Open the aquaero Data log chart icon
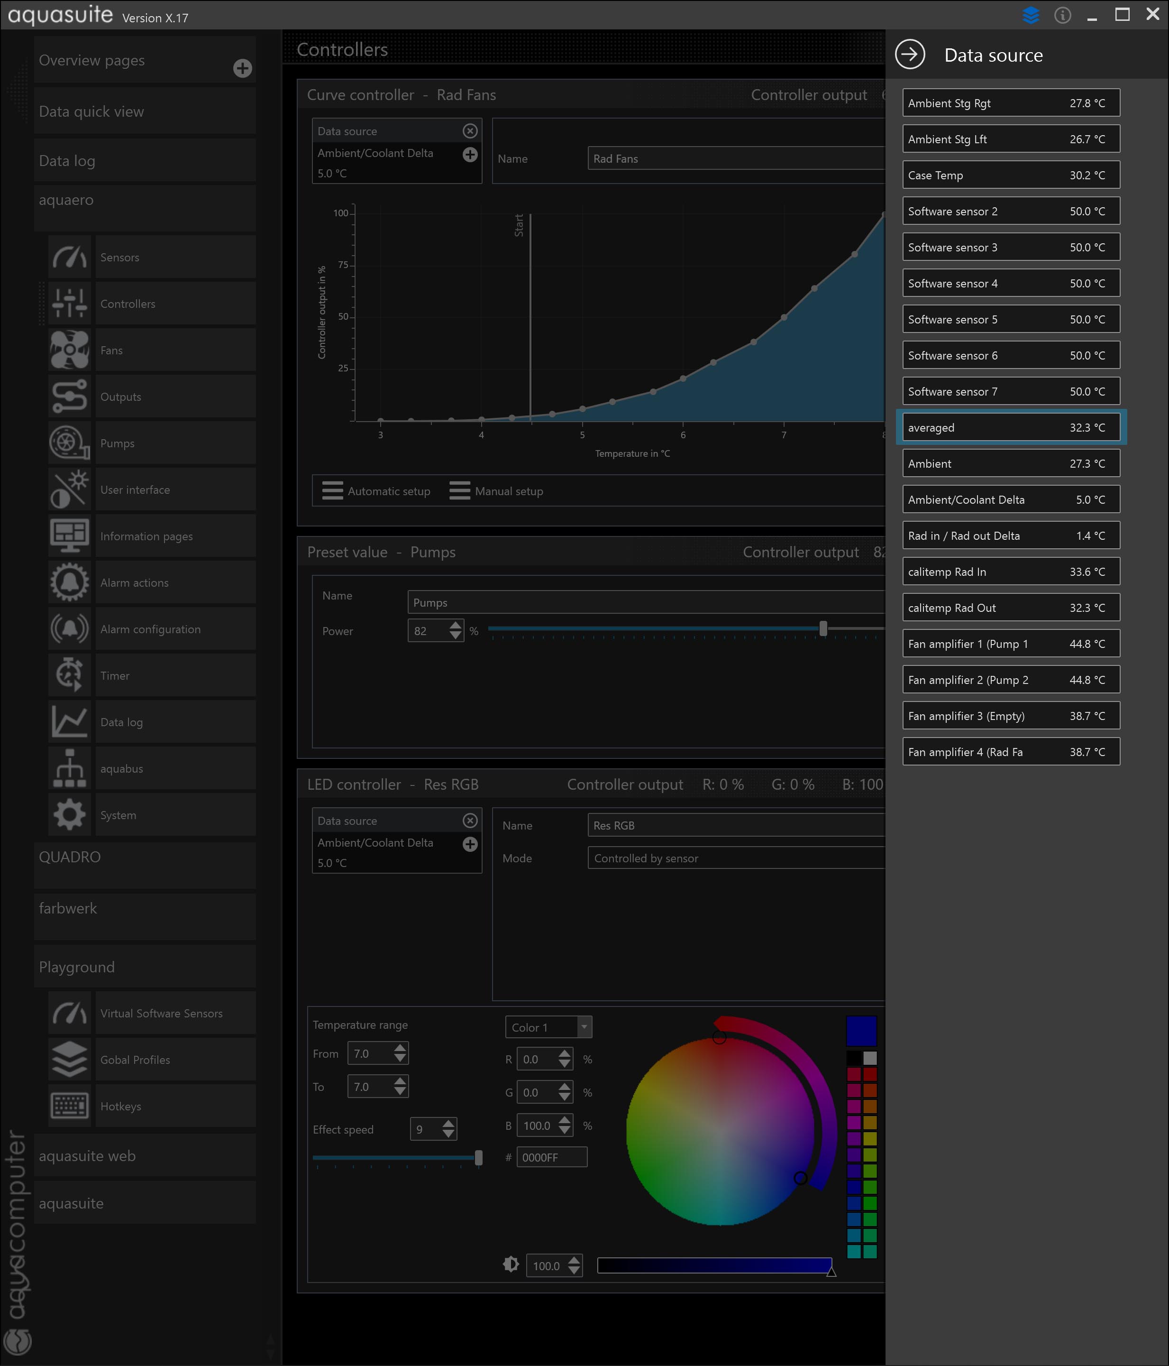Screen dimensions: 1169x1366 (x=69, y=722)
